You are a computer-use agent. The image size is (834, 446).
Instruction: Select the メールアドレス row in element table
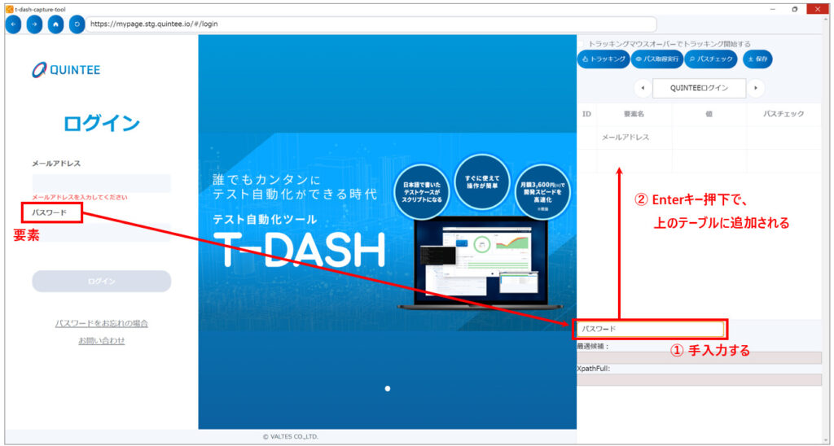click(x=625, y=138)
